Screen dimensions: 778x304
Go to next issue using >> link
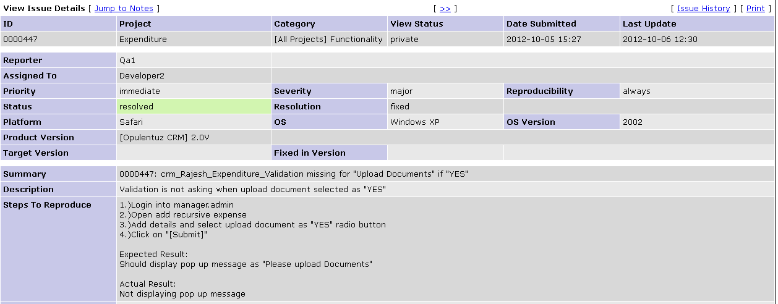[x=445, y=8]
